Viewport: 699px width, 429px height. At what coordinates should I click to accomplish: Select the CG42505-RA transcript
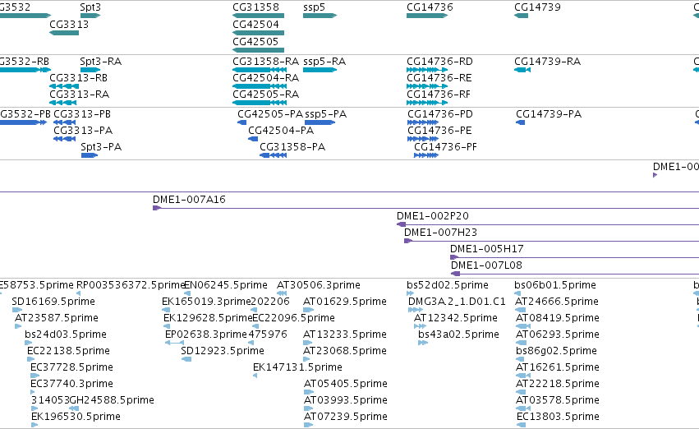pyautogui.click(x=260, y=103)
